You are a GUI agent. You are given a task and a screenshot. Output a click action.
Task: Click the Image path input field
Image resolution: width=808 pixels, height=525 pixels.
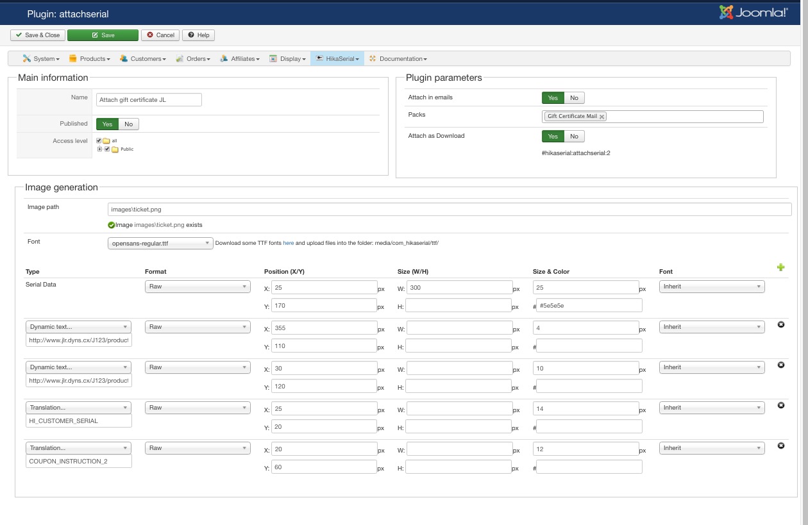449,210
